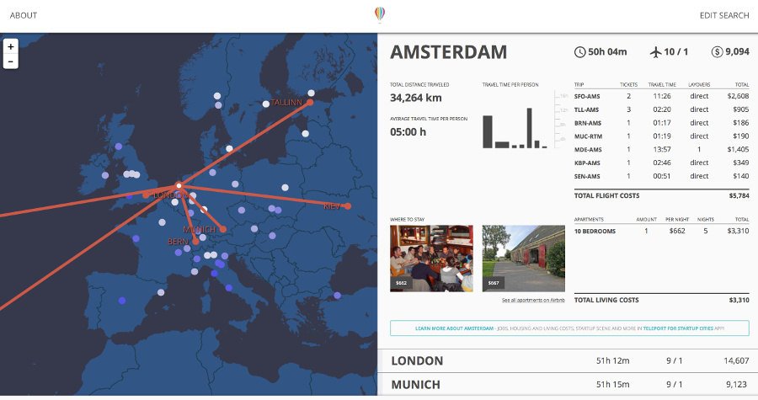Click Learn More About Amsterdam banner
The width and height of the screenshot is (758, 400).
coord(569,328)
